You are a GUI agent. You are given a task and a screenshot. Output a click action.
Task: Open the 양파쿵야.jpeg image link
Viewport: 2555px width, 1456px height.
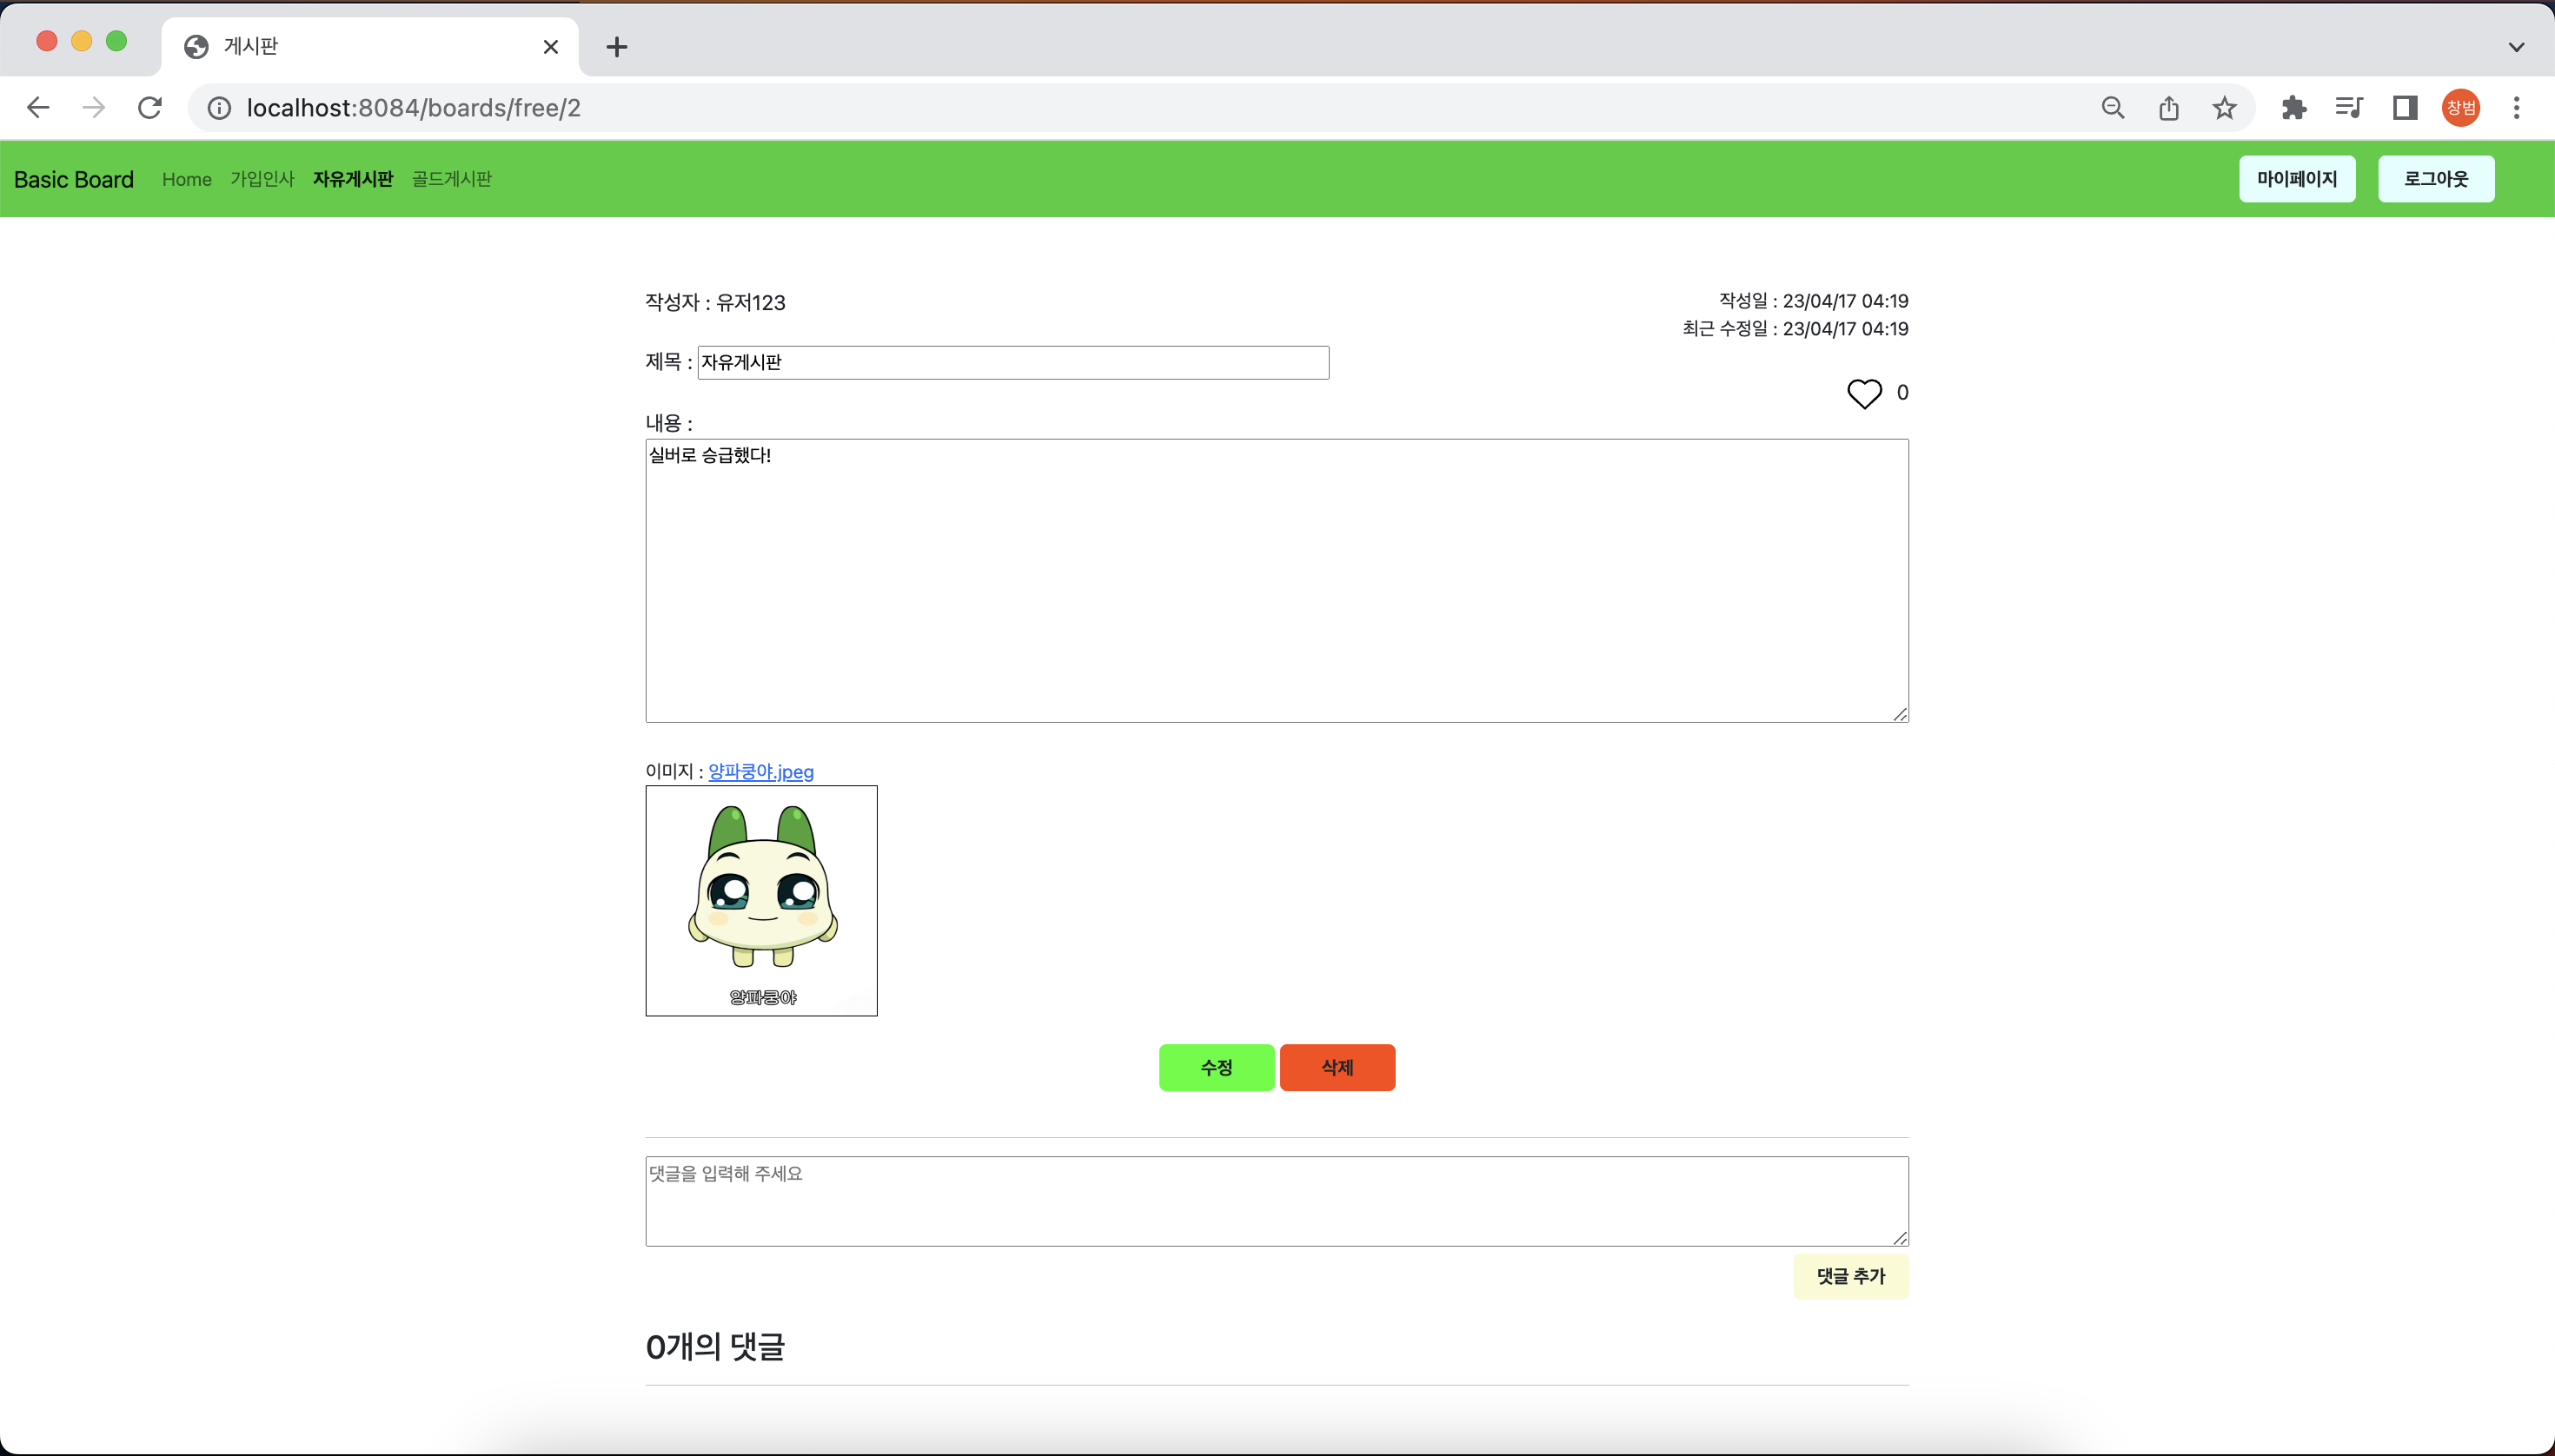tap(760, 771)
